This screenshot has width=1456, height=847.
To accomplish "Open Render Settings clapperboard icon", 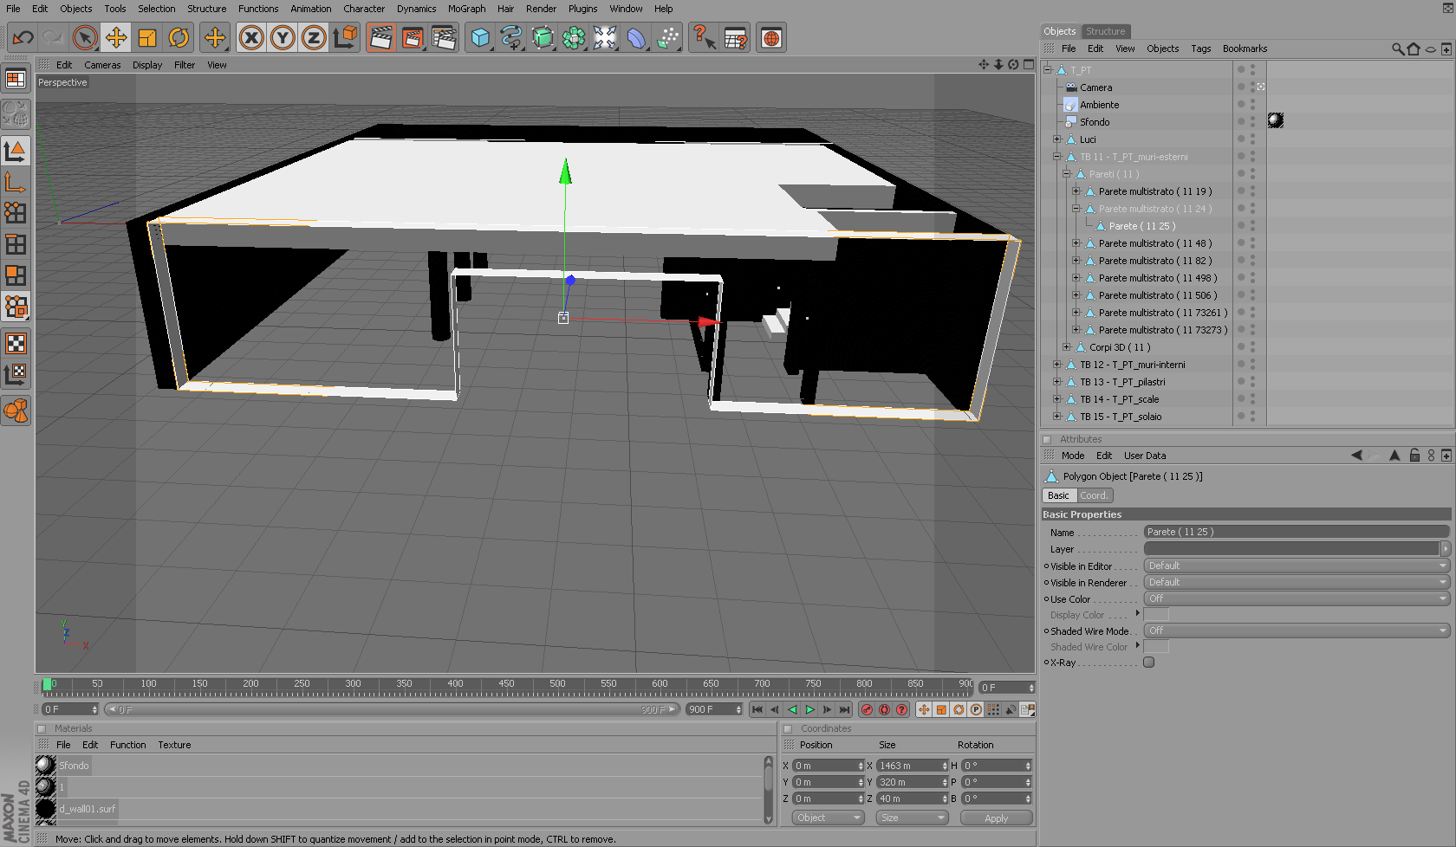I will point(444,38).
